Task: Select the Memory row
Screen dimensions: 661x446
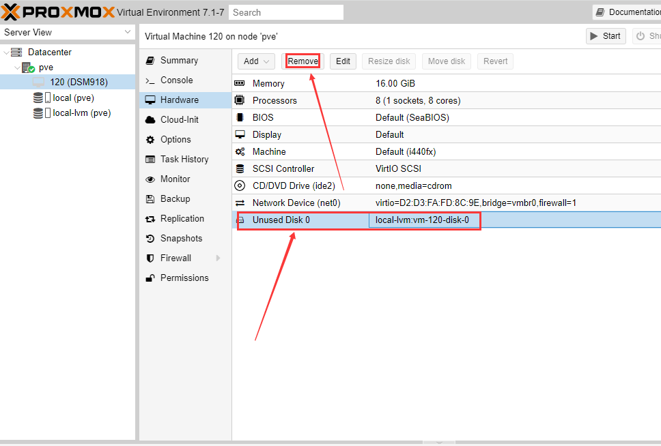Action: click(x=447, y=83)
